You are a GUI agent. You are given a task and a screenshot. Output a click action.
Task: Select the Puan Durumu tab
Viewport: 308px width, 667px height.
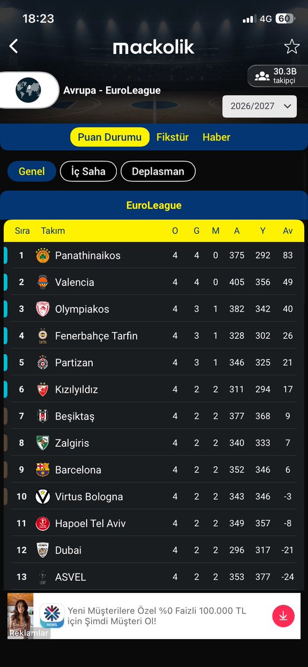tap(110, 137)
